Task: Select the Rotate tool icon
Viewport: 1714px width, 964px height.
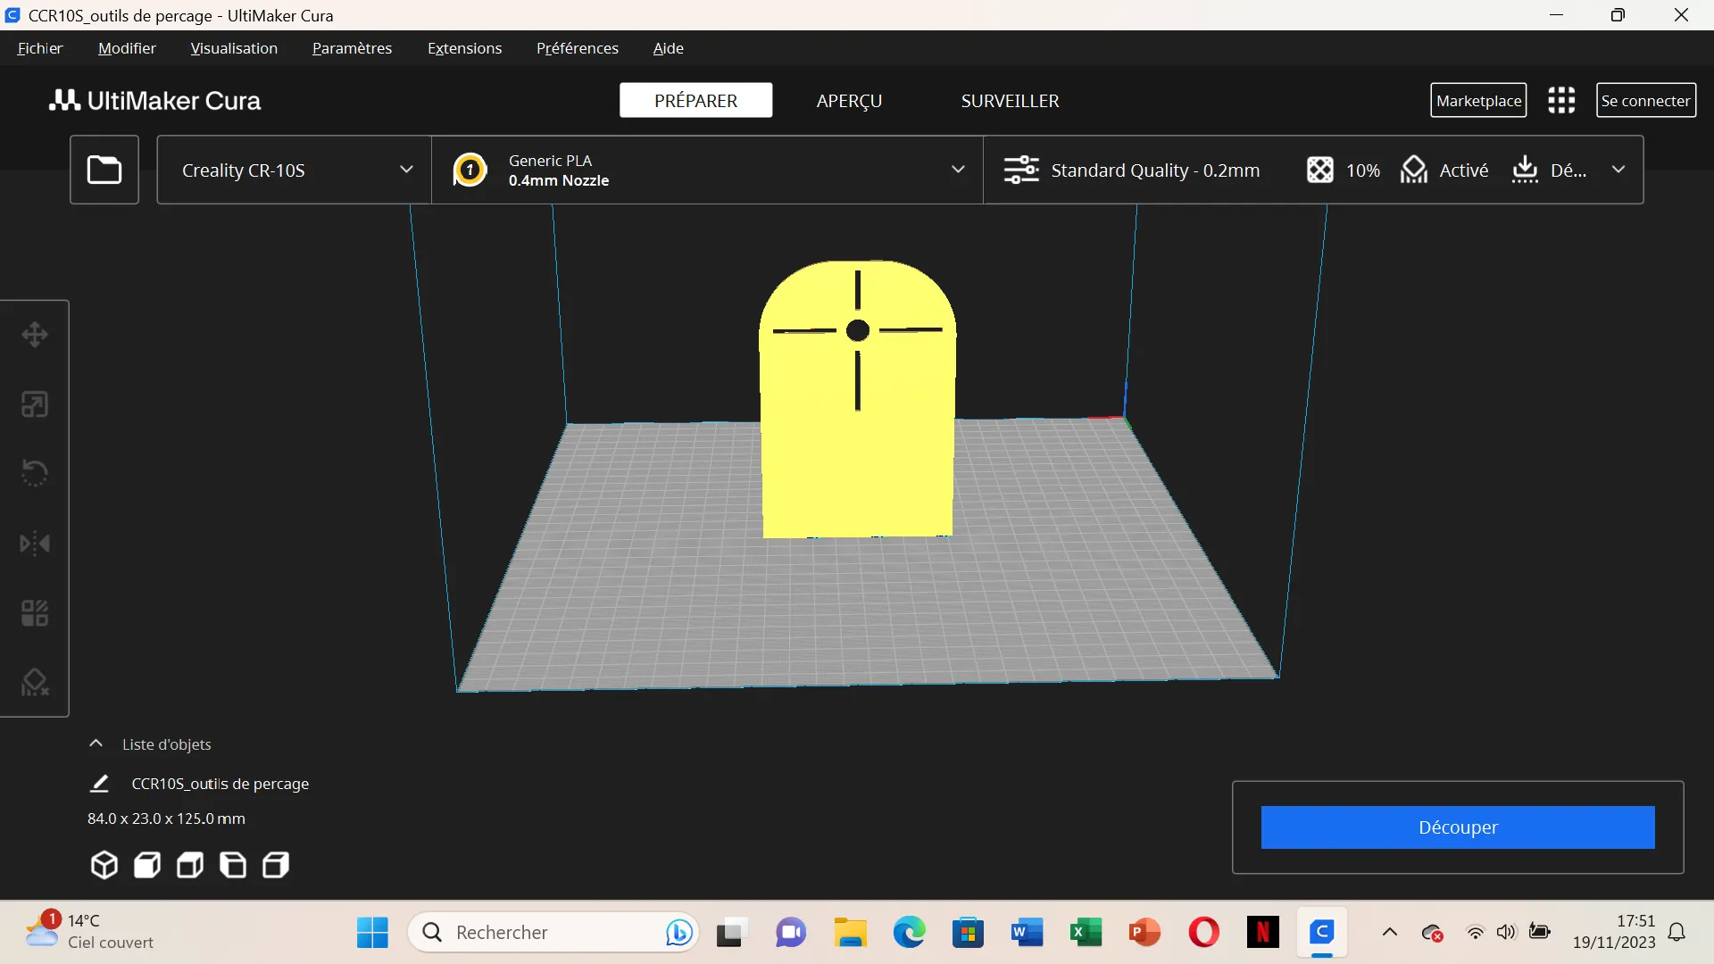Action: point(35,473)
